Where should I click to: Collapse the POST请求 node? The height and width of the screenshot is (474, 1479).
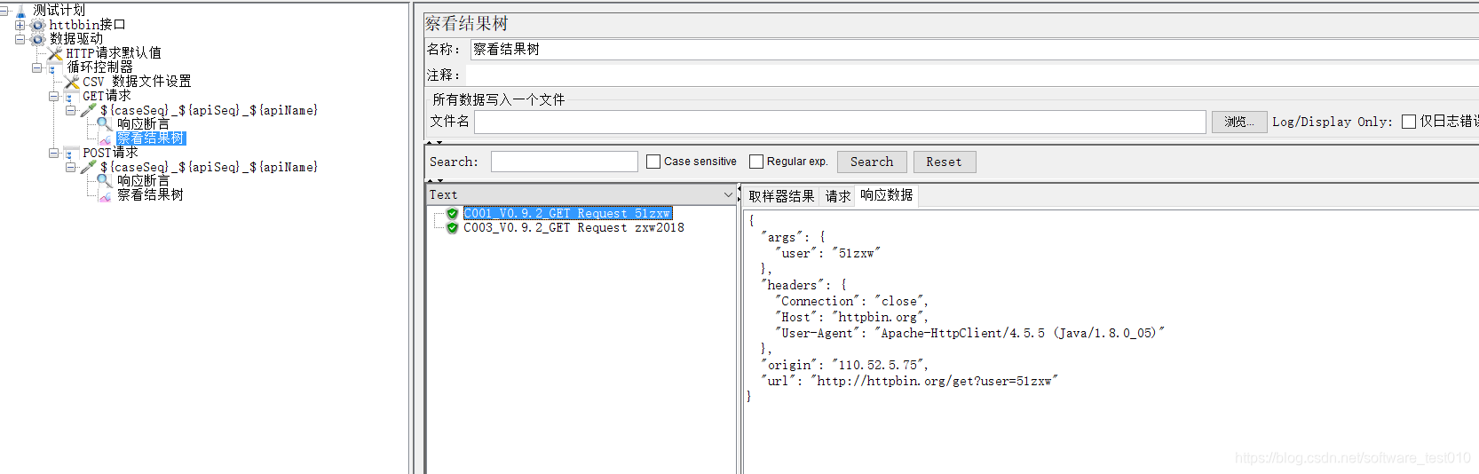(x=54, y=153)
